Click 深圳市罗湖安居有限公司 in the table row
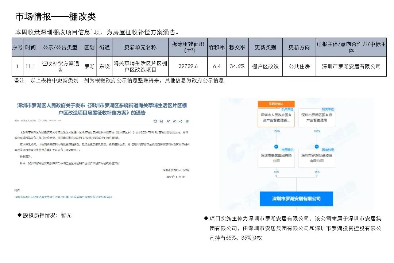Image resolution: width=394 pixels, height=263 pixels. (351, 66)
